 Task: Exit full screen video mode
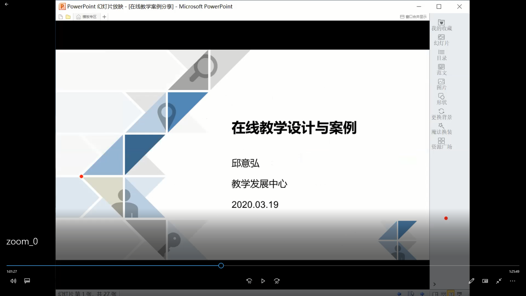point(499,281)
